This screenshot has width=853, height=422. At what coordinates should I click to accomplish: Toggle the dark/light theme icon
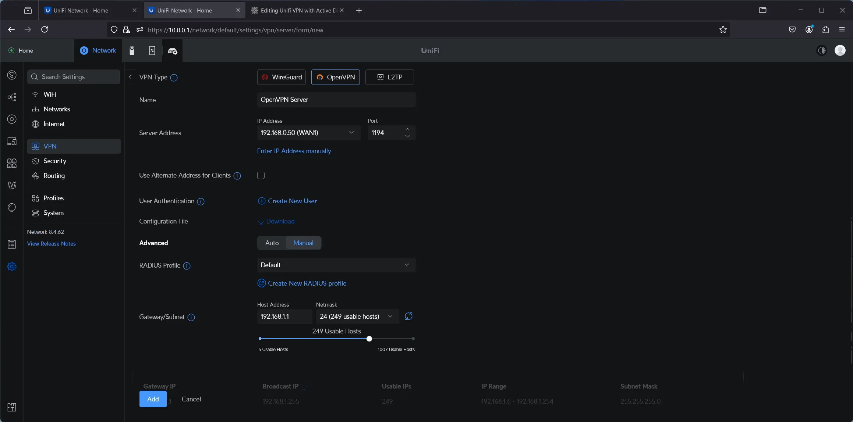tap(822, 50)
